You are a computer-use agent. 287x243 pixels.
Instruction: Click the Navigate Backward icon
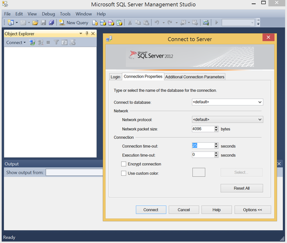pos(183,22)
